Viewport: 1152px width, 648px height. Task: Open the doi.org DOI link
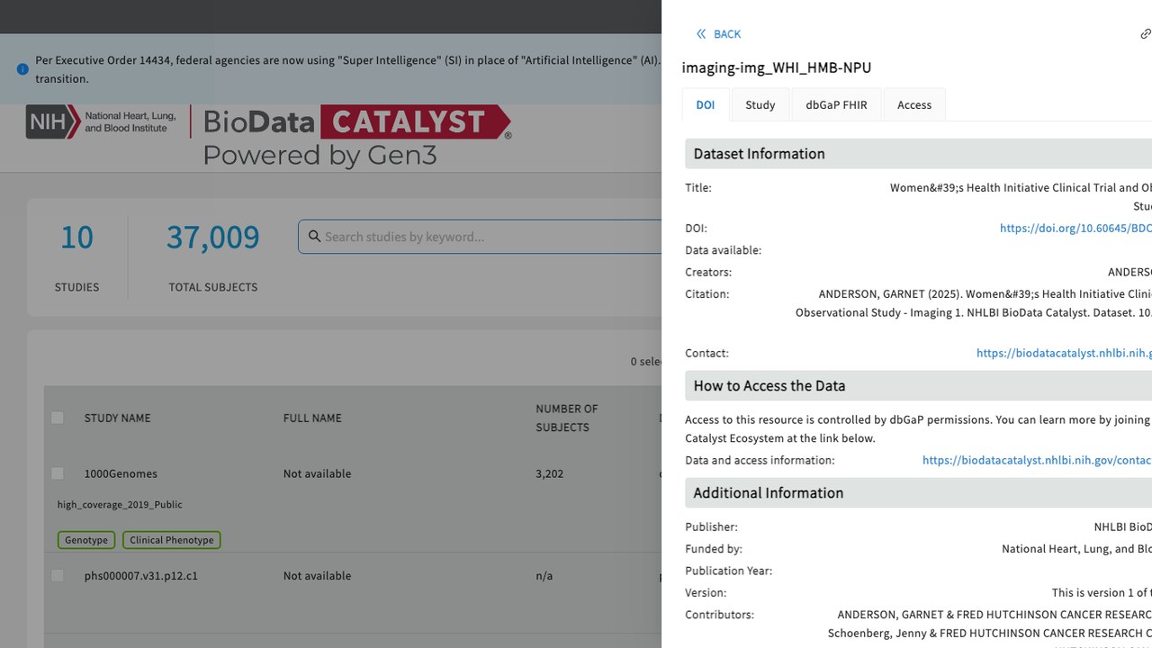pos(1075,229)
